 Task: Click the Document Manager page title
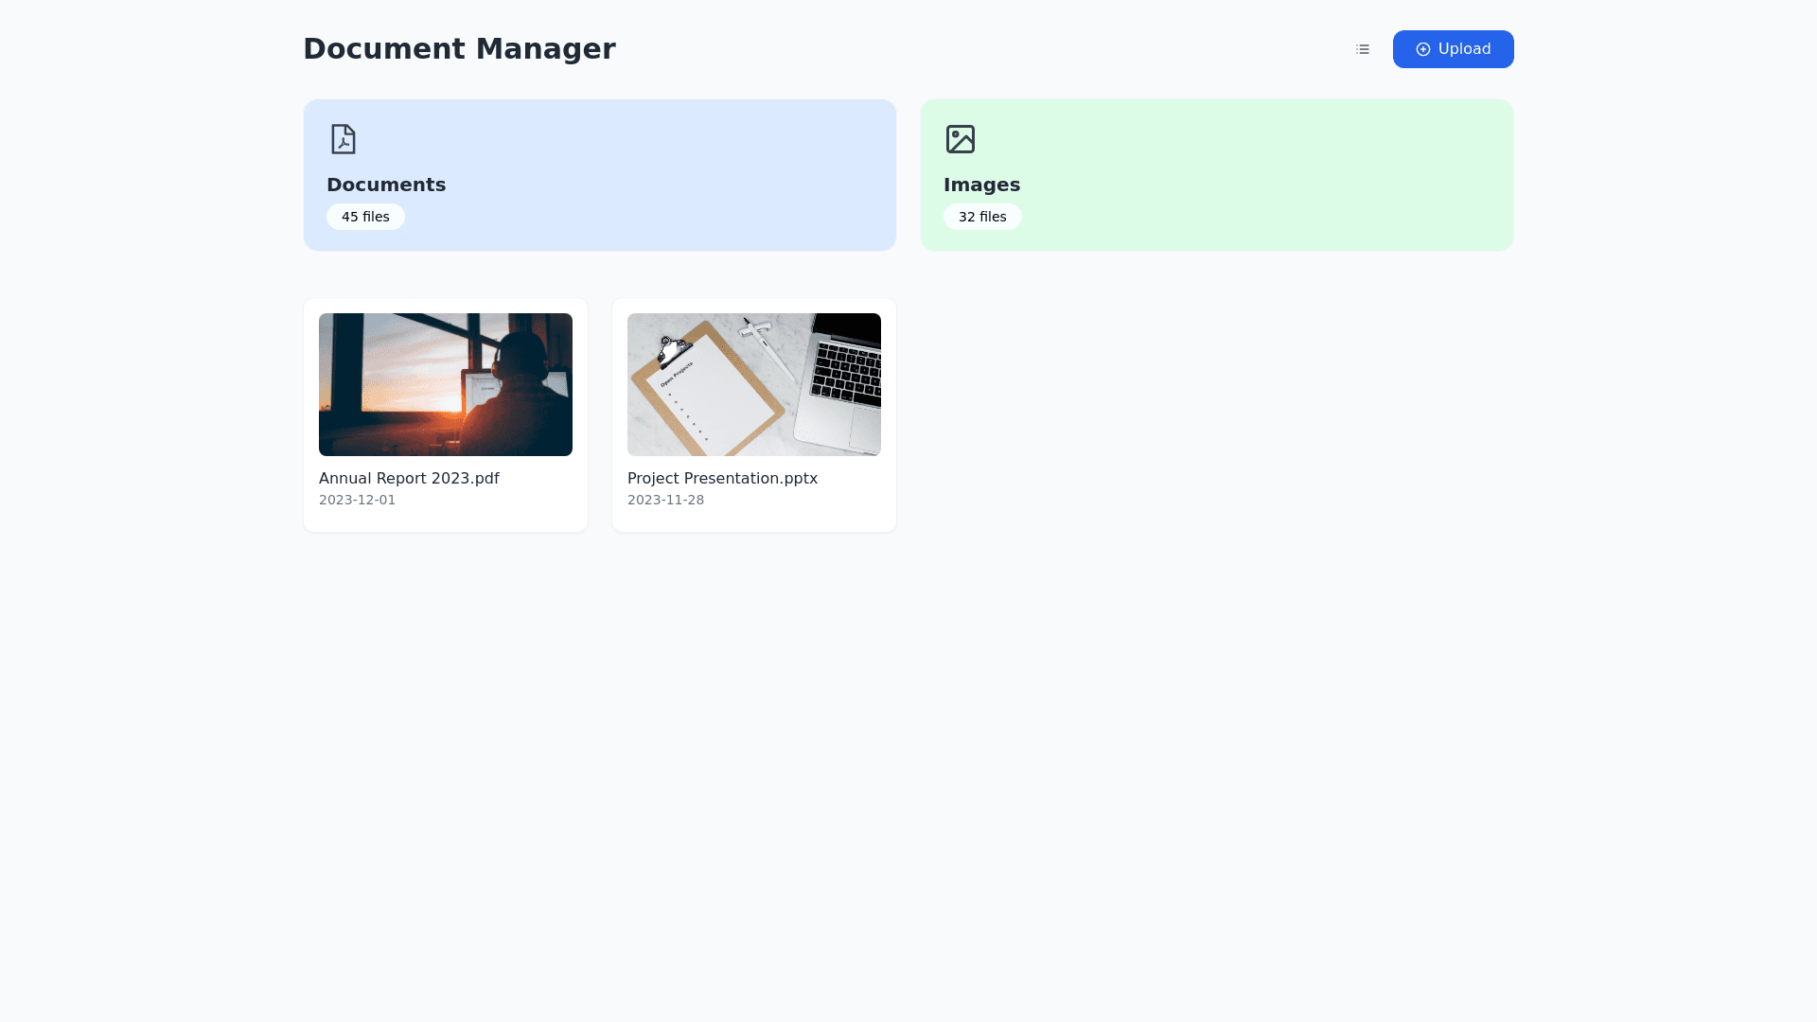(459, 49)
